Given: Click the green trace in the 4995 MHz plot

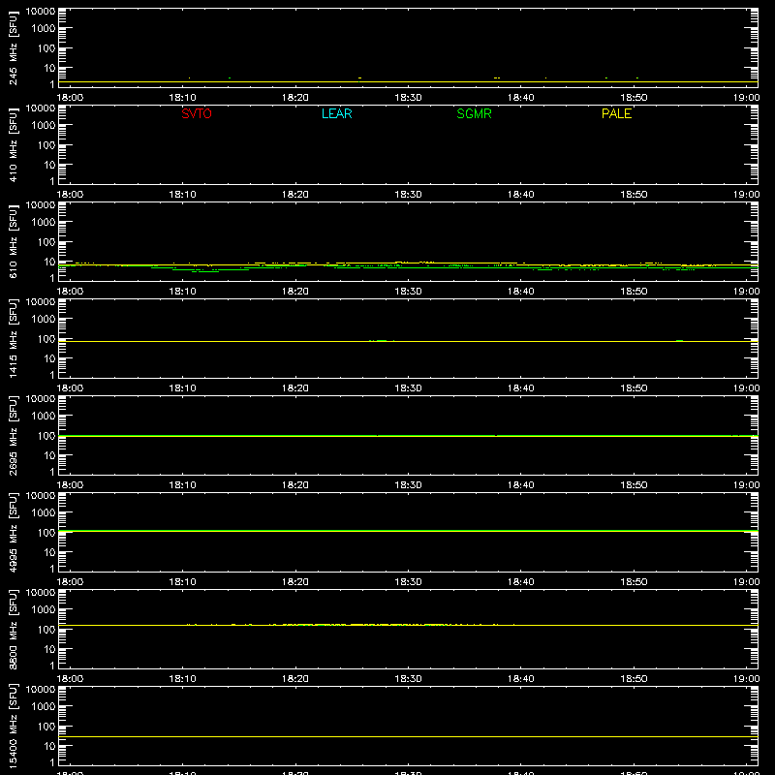Looking at the screenshot, I should pyautogui.click(x=408, y=531).
